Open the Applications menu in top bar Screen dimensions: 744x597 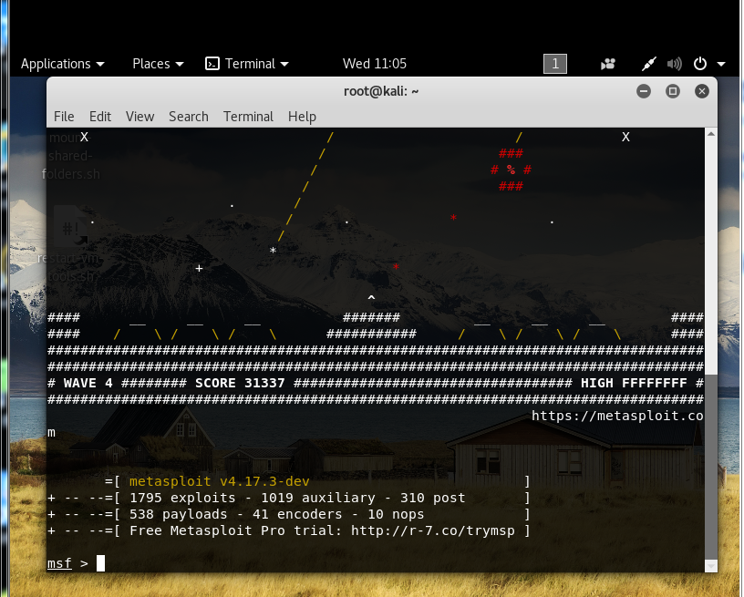point(62,64)
